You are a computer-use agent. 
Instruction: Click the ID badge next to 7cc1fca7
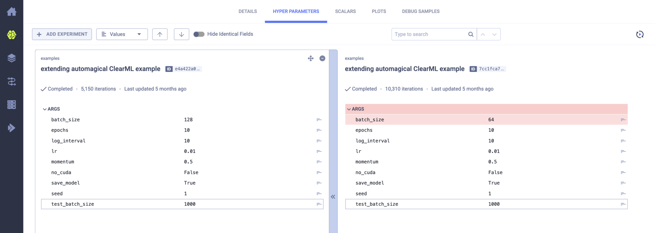click(473, 69)
